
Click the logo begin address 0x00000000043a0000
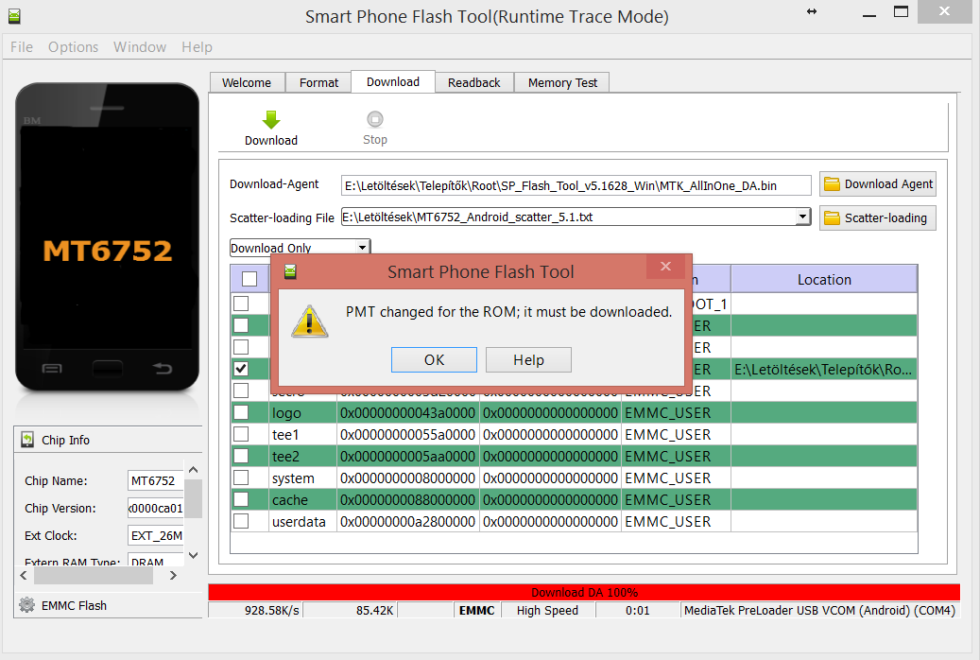407,413
